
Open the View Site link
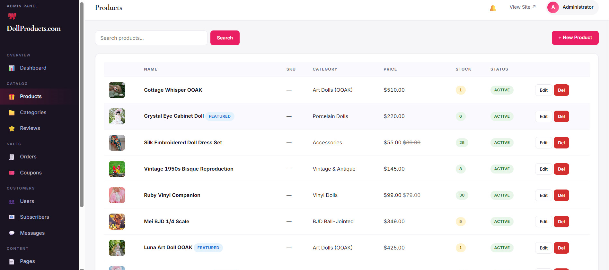pyautogui.click(x=523, y=7)
